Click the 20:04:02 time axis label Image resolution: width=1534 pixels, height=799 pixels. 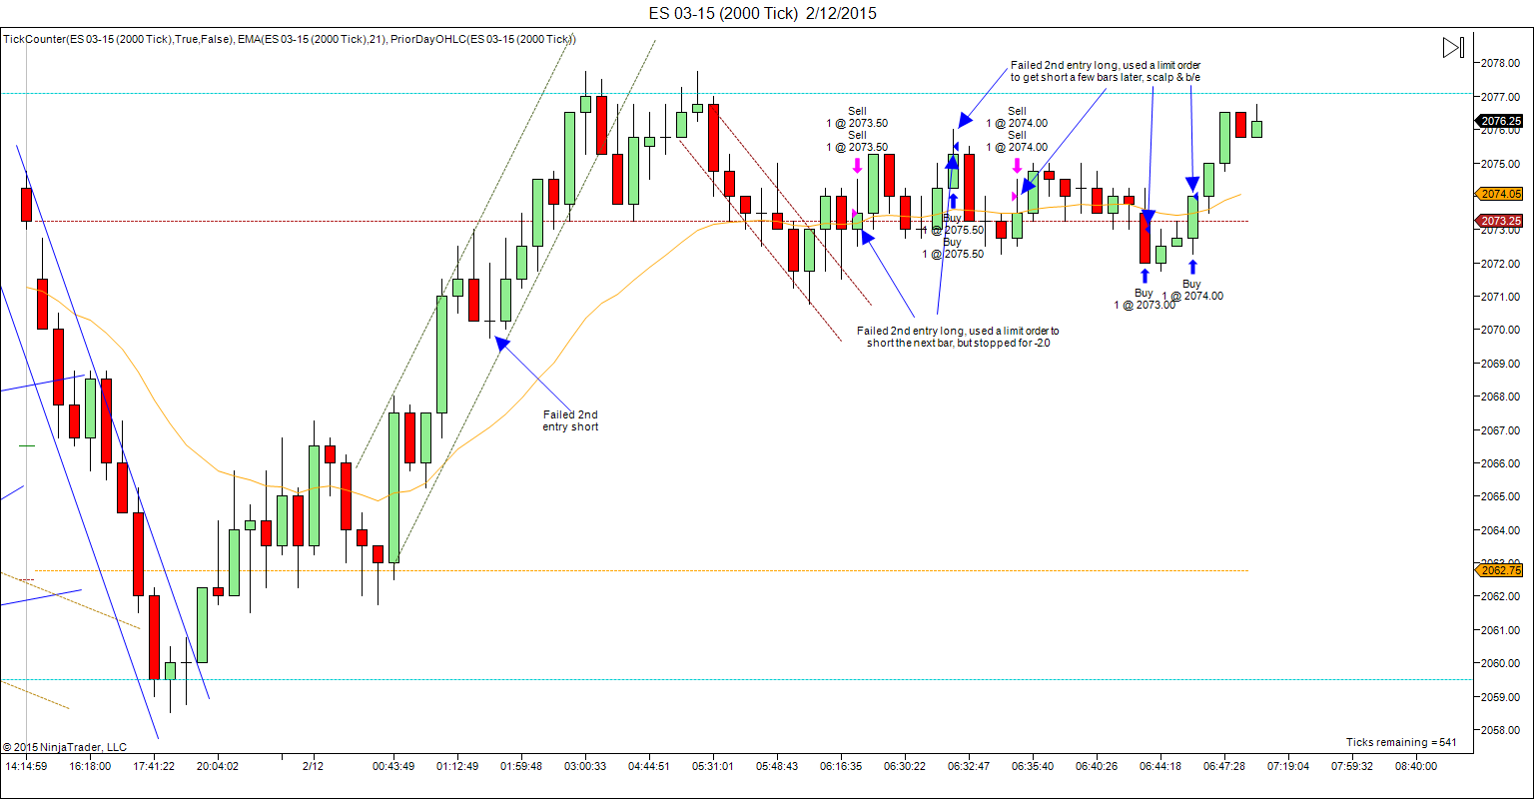coord(218,767)
